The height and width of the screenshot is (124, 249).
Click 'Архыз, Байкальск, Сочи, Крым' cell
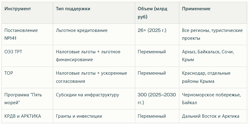tap(208, 56)
